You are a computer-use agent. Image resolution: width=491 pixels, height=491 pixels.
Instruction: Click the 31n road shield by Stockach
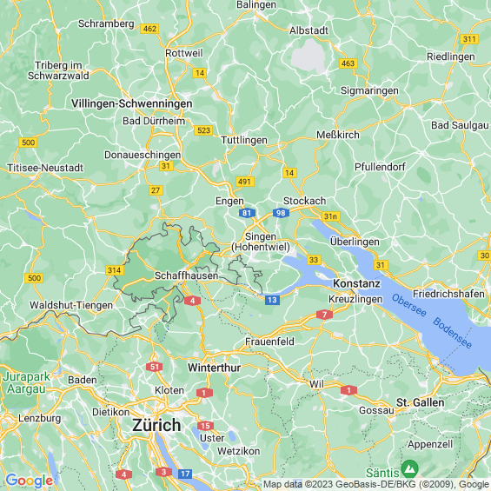(331, 216)
